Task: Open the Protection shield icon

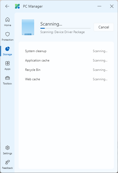Action: [8, 34]
